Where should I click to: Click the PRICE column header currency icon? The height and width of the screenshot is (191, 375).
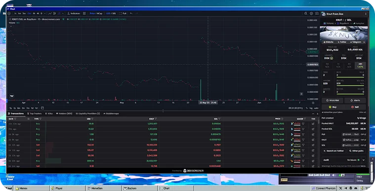click(x=282, y=119)
